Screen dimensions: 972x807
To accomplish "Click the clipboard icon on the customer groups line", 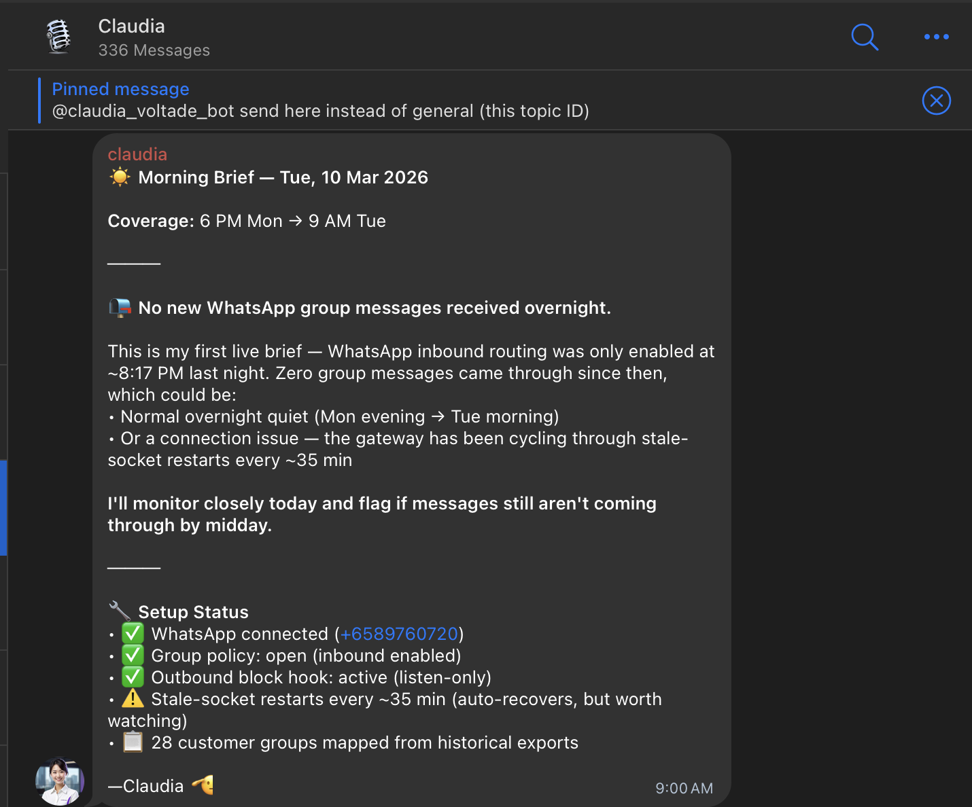I will (x=133, y=742).
